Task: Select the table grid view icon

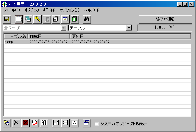Action: 19,19
